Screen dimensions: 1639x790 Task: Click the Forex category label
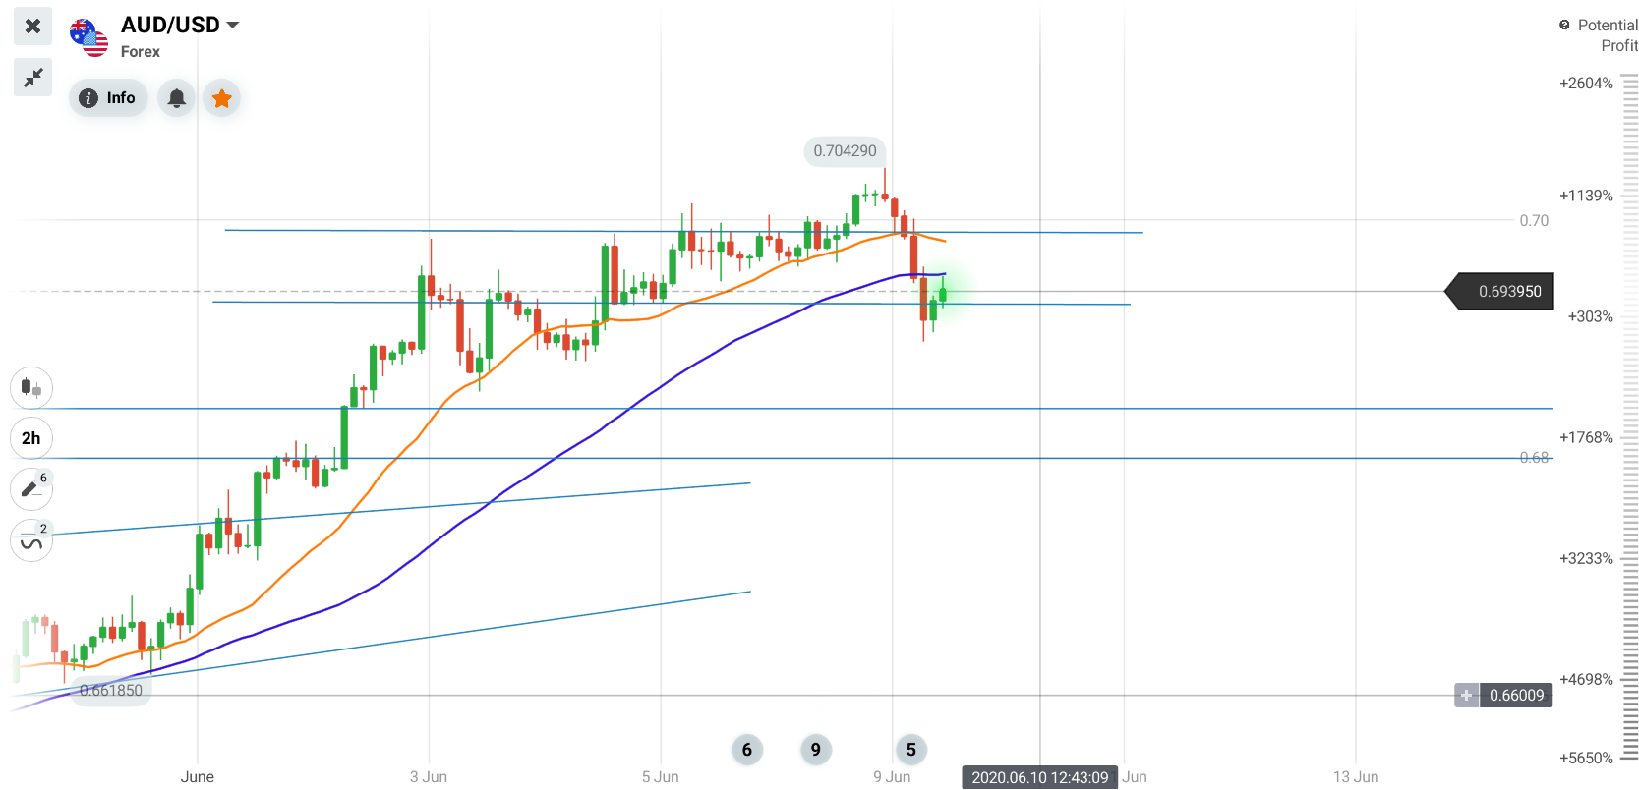(x=141, y=52)
